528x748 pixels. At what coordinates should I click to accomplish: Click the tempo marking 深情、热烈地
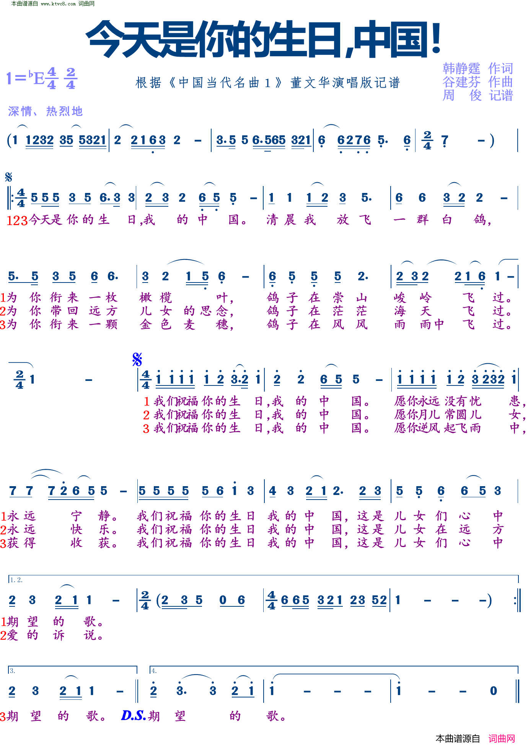pos(45,111)
